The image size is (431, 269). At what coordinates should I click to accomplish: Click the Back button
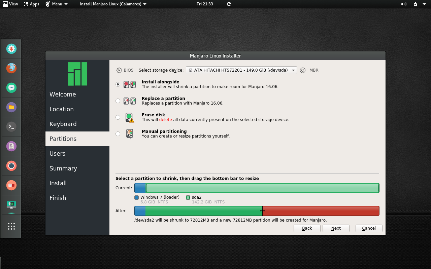point(307,228)
